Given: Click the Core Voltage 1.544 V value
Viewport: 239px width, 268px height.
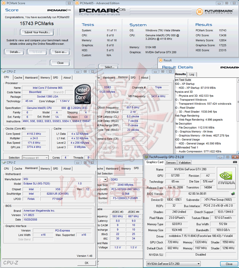Looking at the screenshot, I should coord(65,101).
